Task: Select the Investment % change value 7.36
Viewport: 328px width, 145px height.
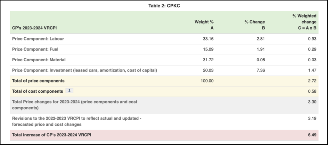Action: point(260,70)
